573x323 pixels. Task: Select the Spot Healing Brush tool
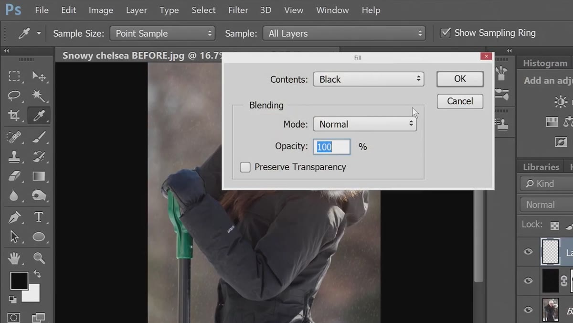[14, 138]
